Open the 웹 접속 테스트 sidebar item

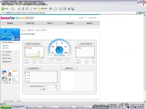tap(7, 58)
